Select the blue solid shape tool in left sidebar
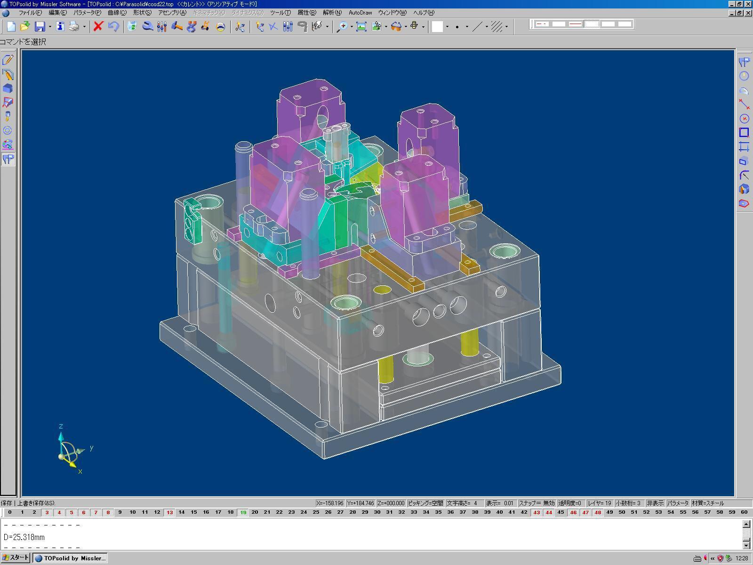The height and width of the screenshot is (565, 753). tap(8, 89)
